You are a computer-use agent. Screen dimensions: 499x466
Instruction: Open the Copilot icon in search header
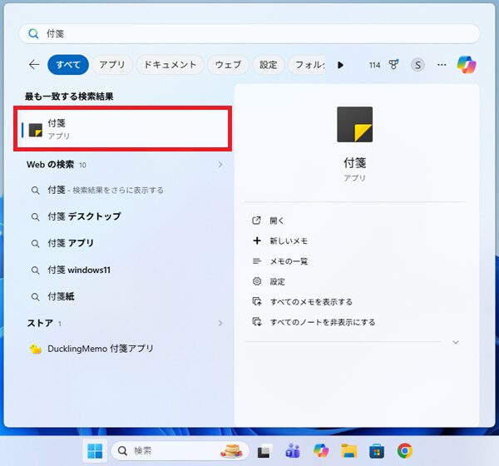coord(467,65)
